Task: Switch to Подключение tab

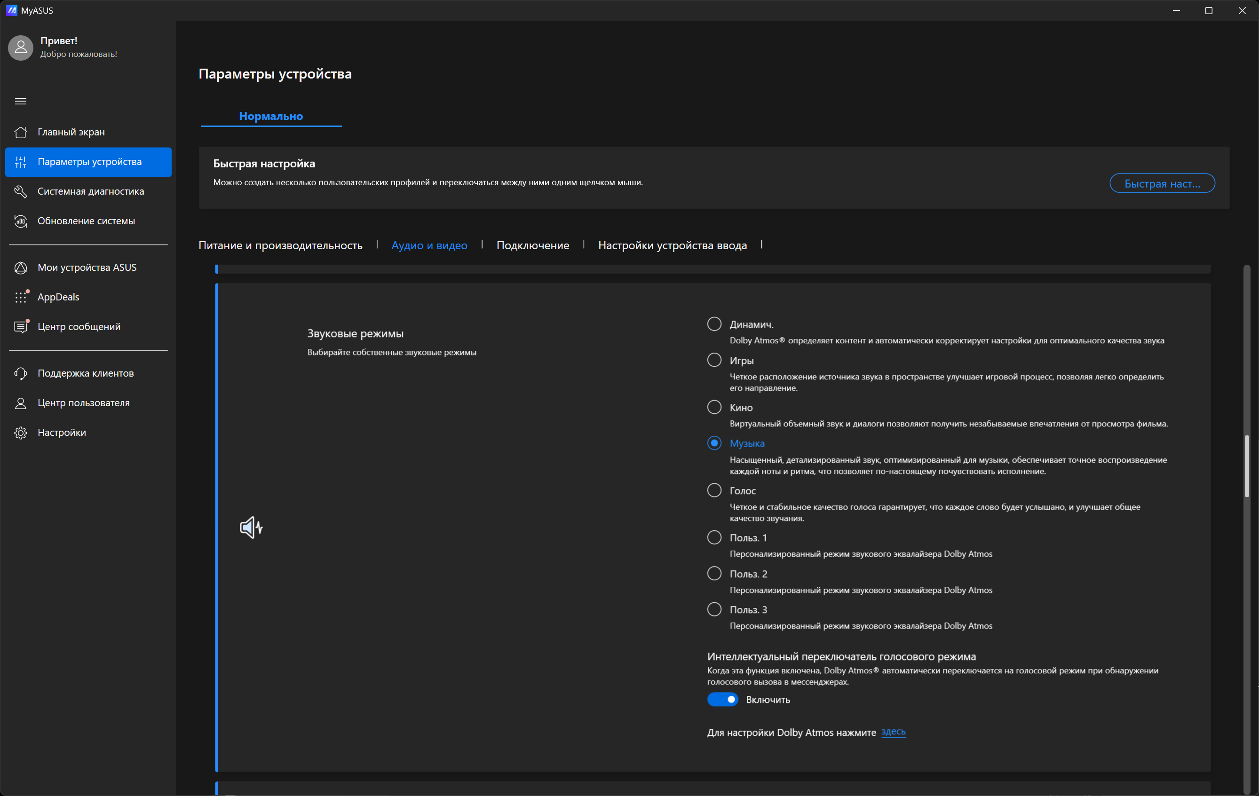Action: (x=533, y=245)
